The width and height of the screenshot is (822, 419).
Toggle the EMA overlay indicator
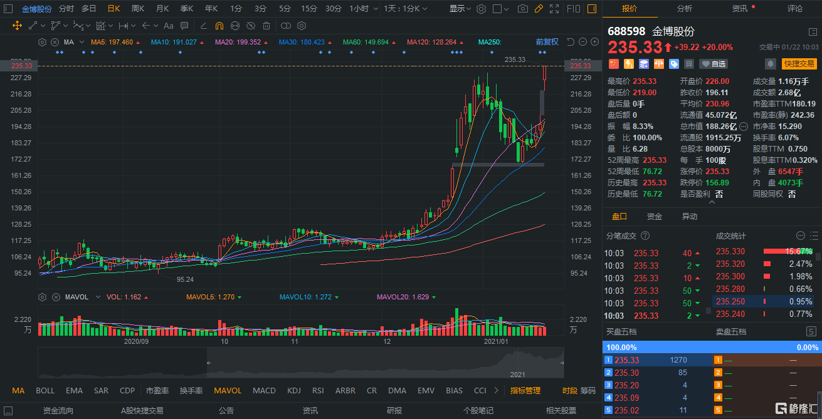[74, 391]
